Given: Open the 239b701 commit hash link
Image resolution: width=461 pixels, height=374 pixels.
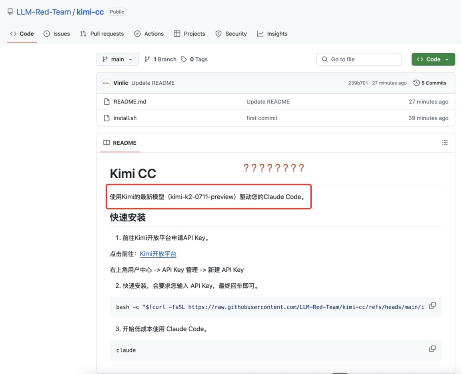Looking at the screenshot, I should coord(357,83).
